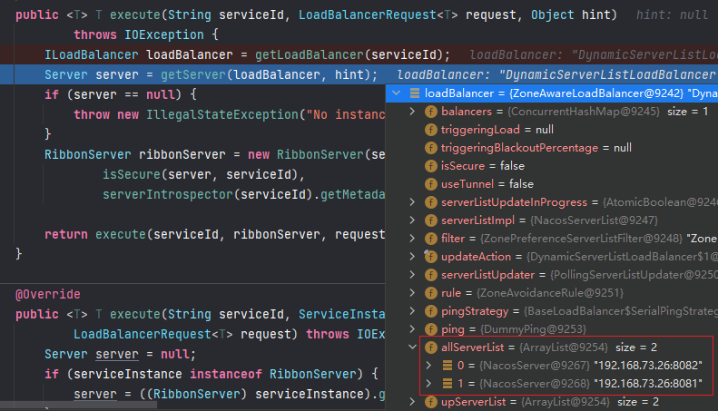Click the @Override annotation in the editor
The image size is (718, 411).
[48, 295]
